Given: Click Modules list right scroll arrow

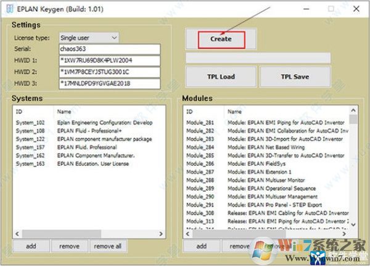Looking at the screenshot, I should [344, 234].
